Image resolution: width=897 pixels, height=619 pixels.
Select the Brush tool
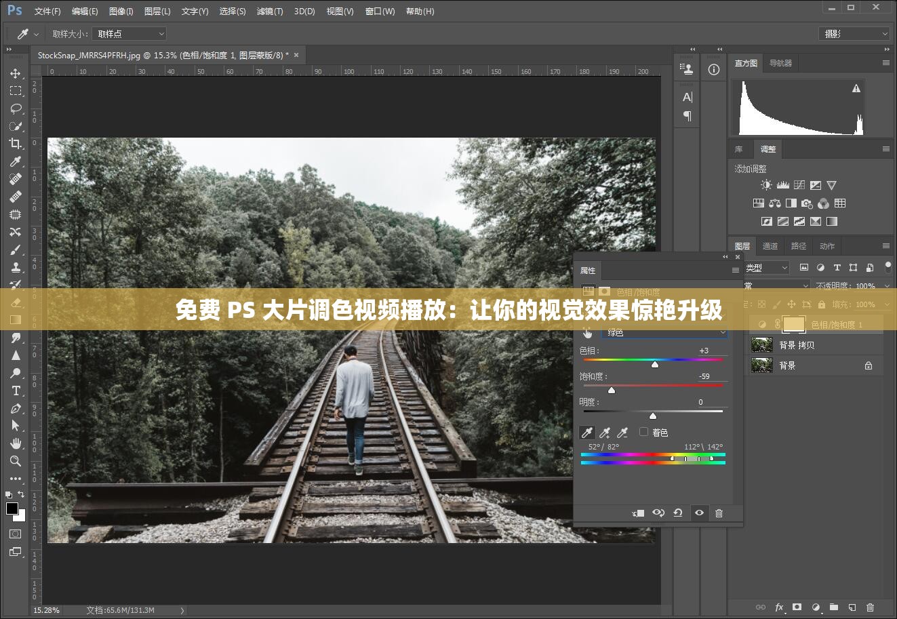[15, 249]
